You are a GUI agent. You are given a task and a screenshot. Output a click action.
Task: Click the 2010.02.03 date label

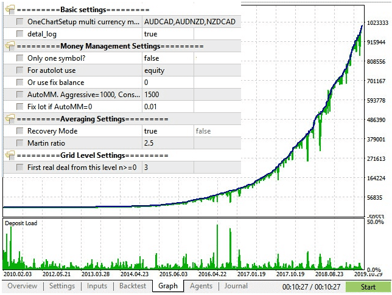tap(18, 274)
